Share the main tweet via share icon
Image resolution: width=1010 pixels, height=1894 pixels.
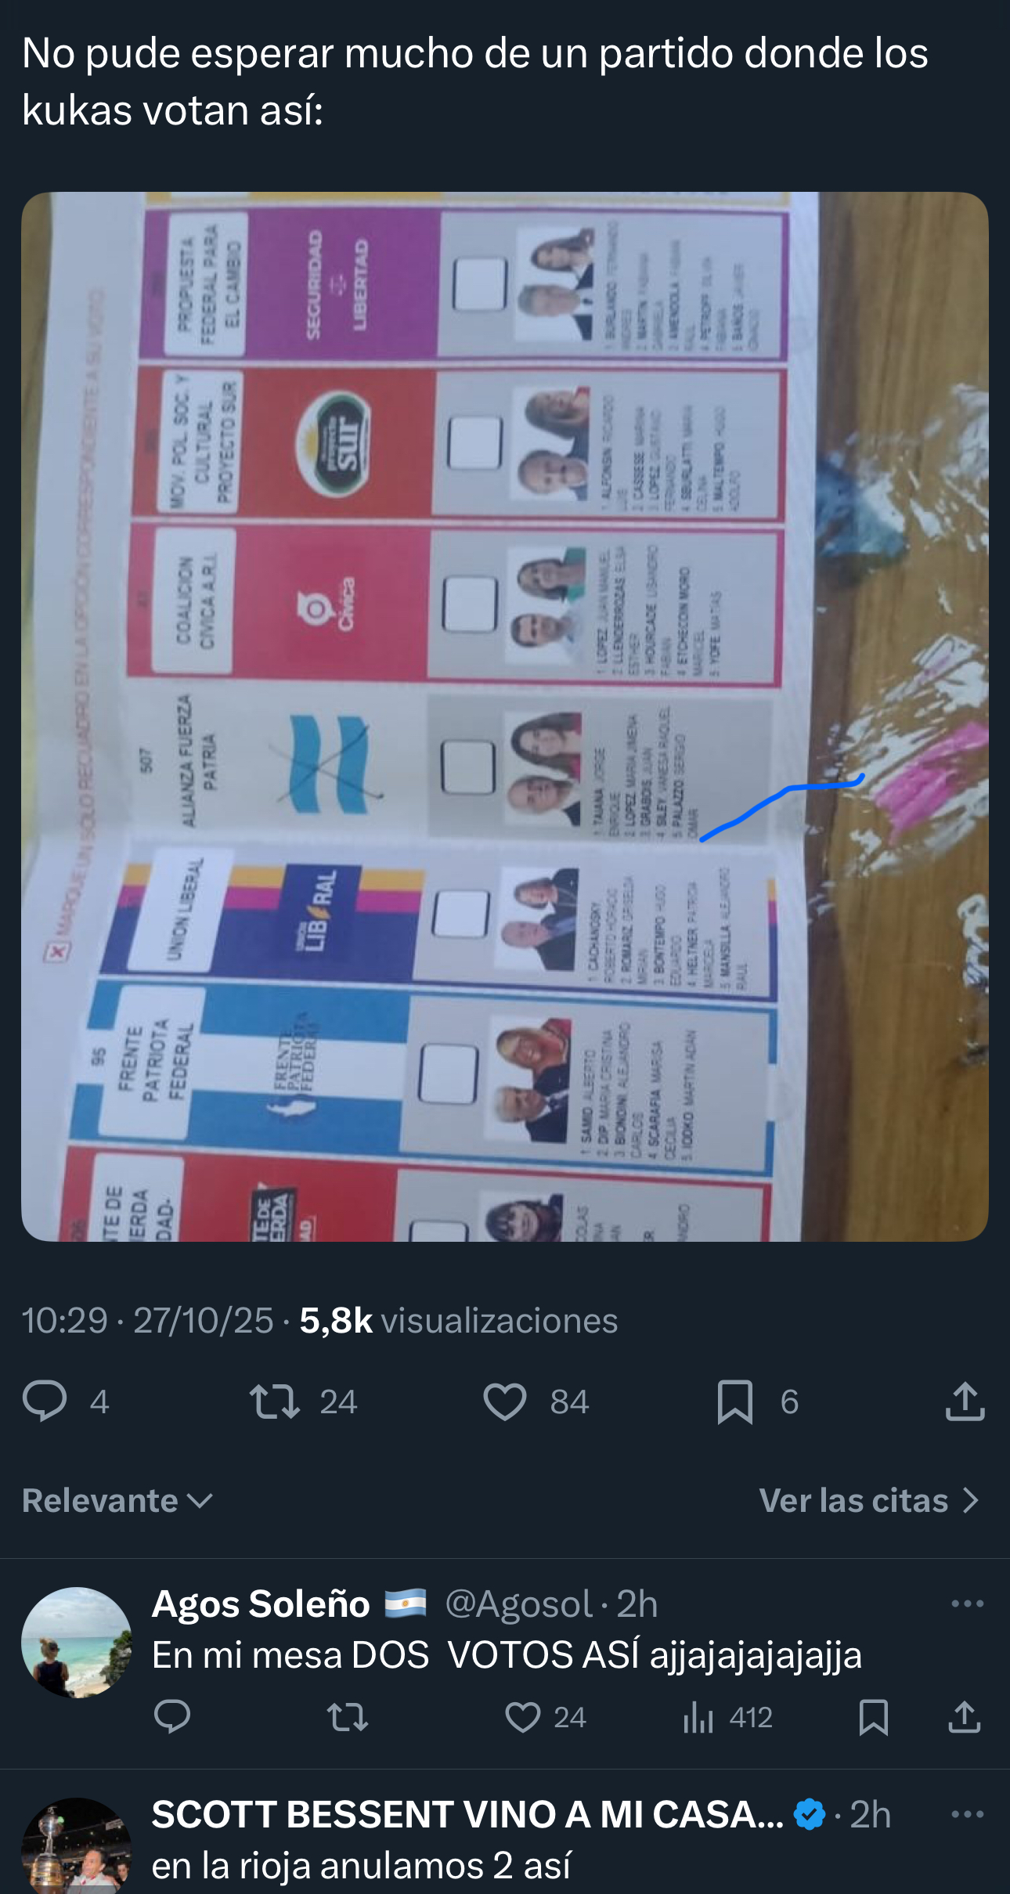(965, 1401)
